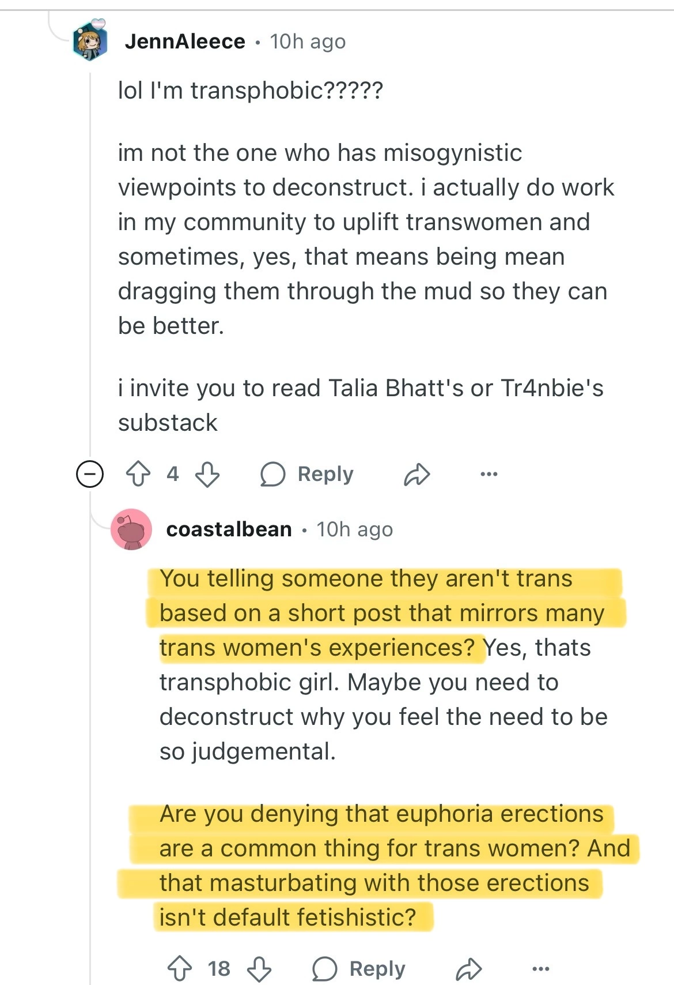Click speech bubble icon under JennAleece's comment
The image size is (674, 985).
[272, 475]
